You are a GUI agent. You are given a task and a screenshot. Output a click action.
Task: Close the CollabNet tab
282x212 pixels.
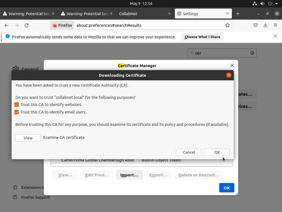pyautogui.click(x=169, y=14)
